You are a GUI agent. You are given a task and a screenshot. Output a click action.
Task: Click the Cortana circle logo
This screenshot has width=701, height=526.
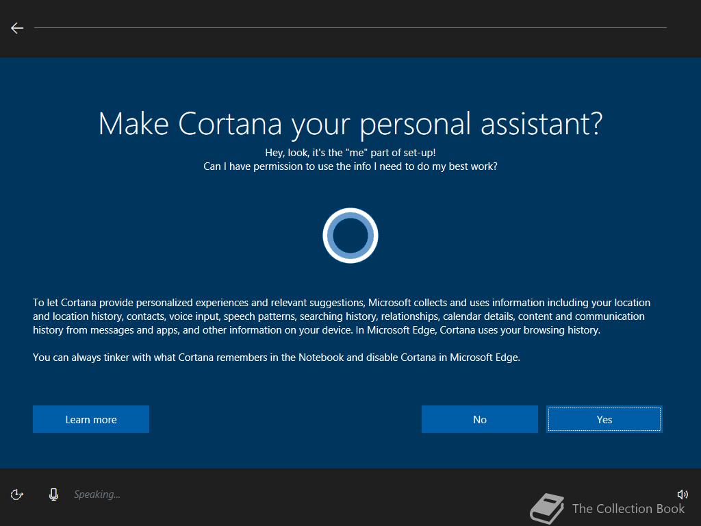click(350, 236)
